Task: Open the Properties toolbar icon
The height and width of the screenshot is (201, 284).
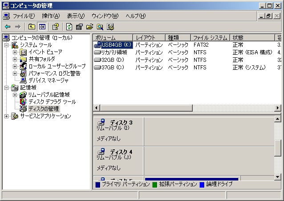Action: (79, 27)
